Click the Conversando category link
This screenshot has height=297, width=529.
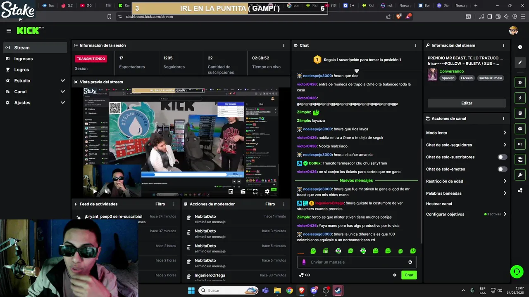pos(451,71)
